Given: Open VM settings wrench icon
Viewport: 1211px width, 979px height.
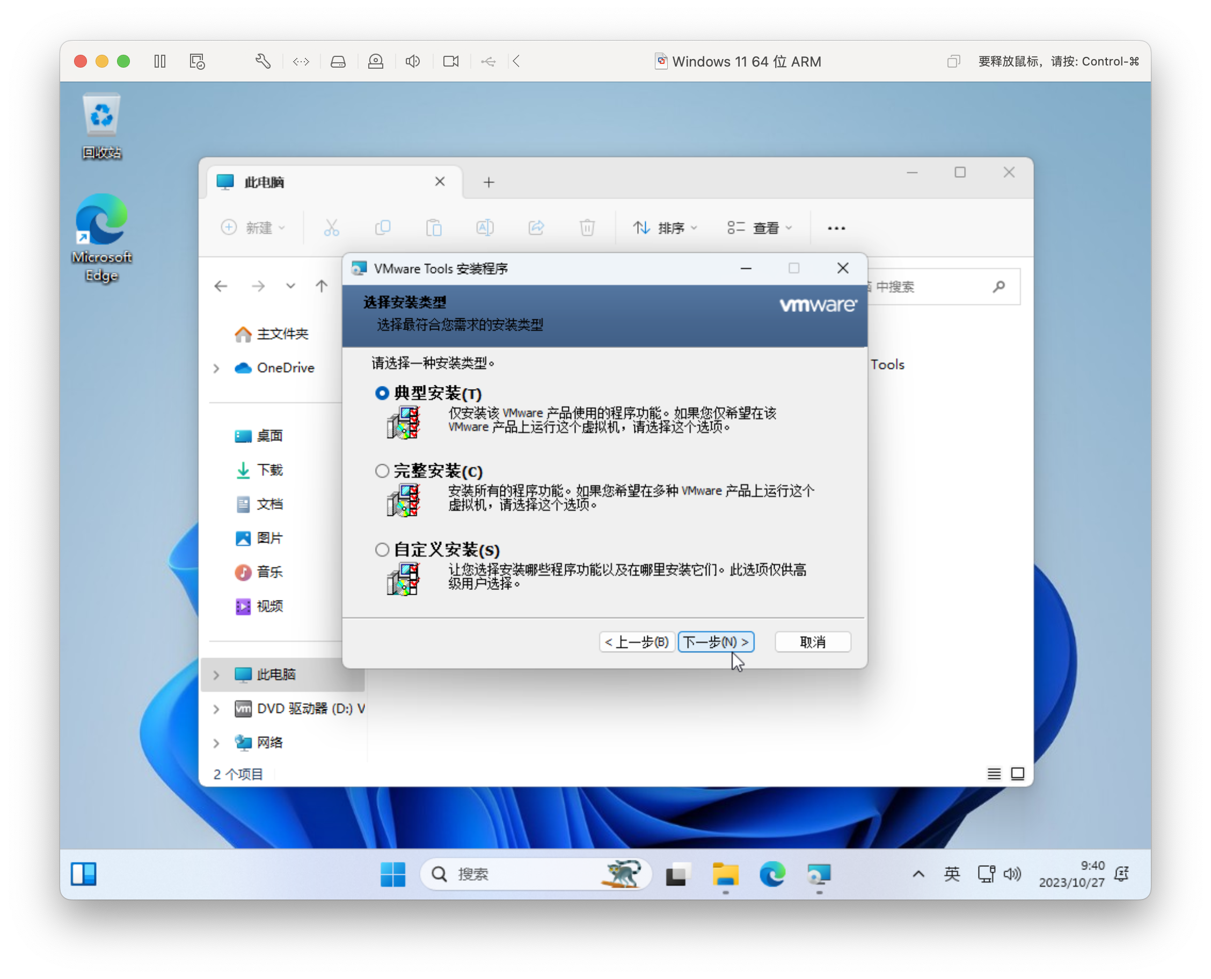Looking at the screenshot, I should coord(263,61).
